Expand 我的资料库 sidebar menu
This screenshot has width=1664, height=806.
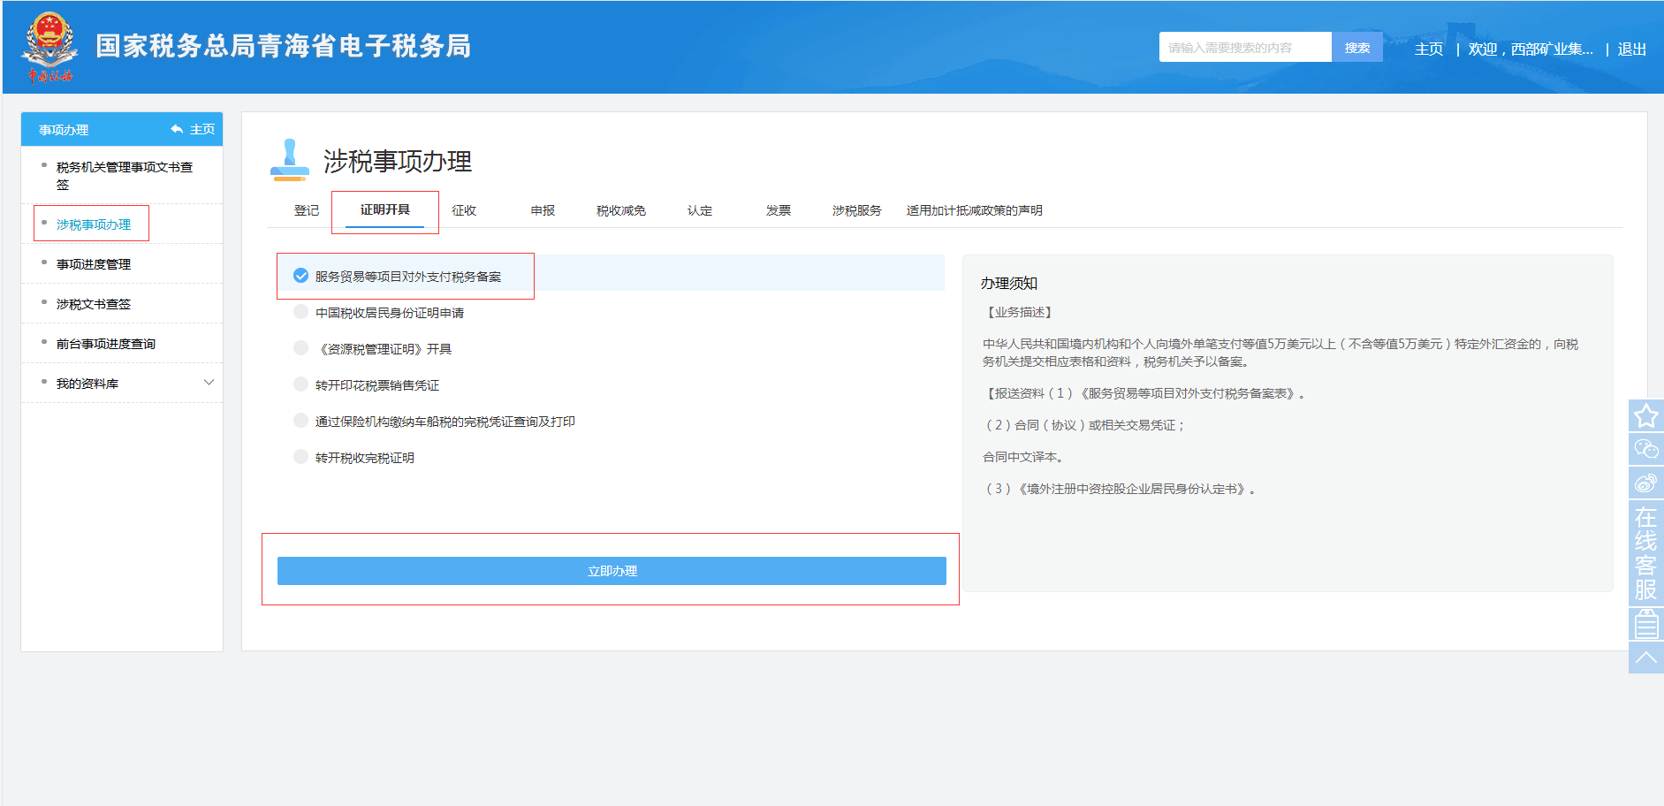(x=209, y=383)
